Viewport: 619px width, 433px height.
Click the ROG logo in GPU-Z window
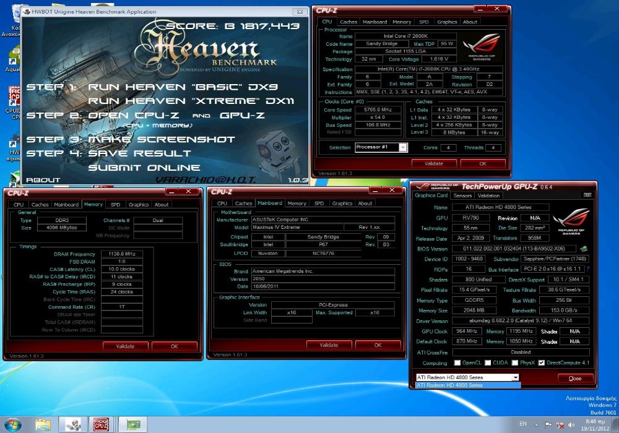coord(571,221)
